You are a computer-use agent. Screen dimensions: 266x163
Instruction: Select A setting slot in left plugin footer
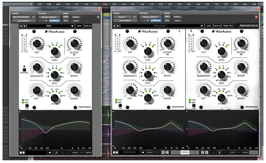pyautogui.click(x=57, y=153)
